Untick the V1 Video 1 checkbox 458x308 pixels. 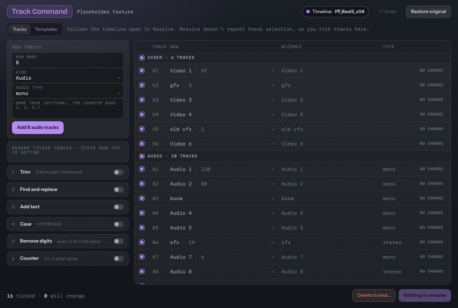(x=142, y=70)
